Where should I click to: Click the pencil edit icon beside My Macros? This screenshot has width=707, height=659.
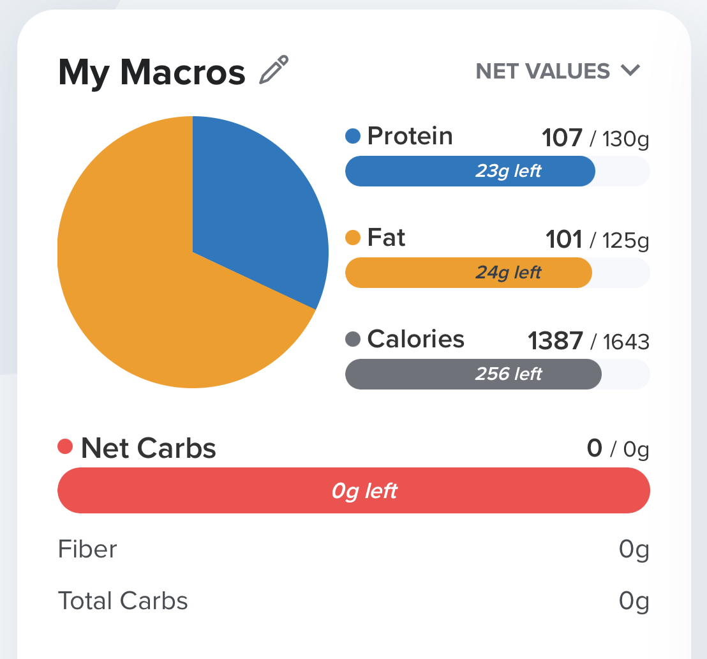click(x=274, y=70)
